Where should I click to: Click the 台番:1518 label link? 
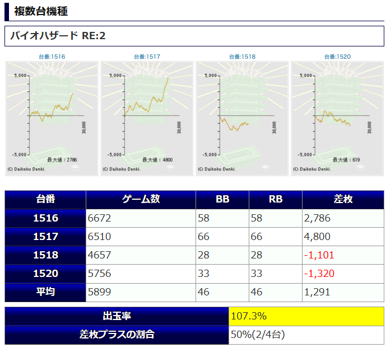243,57
